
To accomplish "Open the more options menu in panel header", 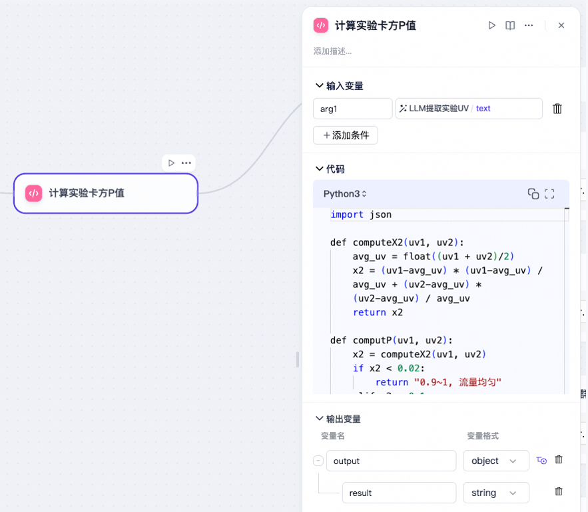I will (529, 25).
